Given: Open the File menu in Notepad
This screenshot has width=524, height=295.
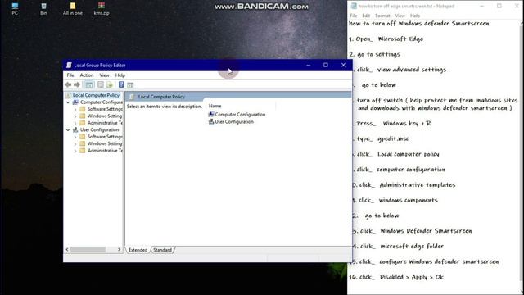Looking at the screenshot, I should click(353, 16).
